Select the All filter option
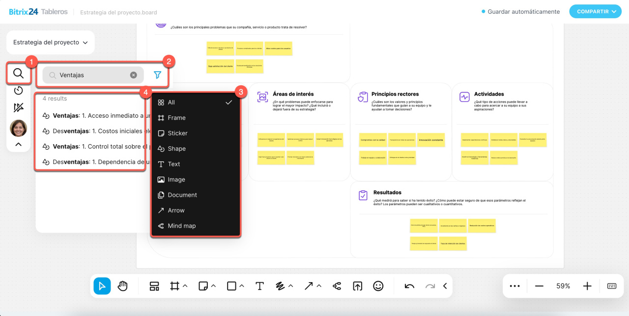The height and width of the screenshot is (316, 629). [172, 103]
